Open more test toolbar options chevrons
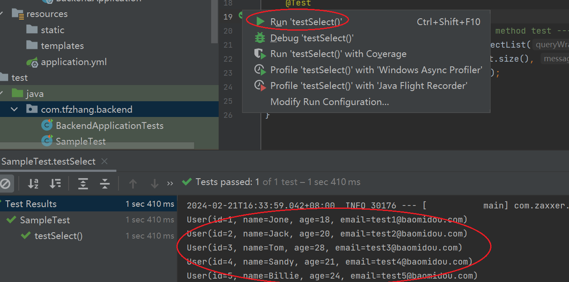Viewport: 569px width, 282px height. 170,184
